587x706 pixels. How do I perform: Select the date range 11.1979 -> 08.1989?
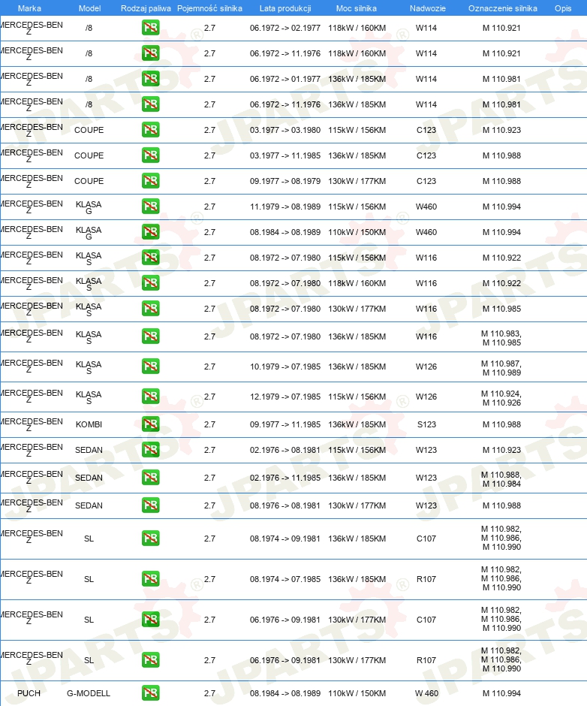click(285, 207)
